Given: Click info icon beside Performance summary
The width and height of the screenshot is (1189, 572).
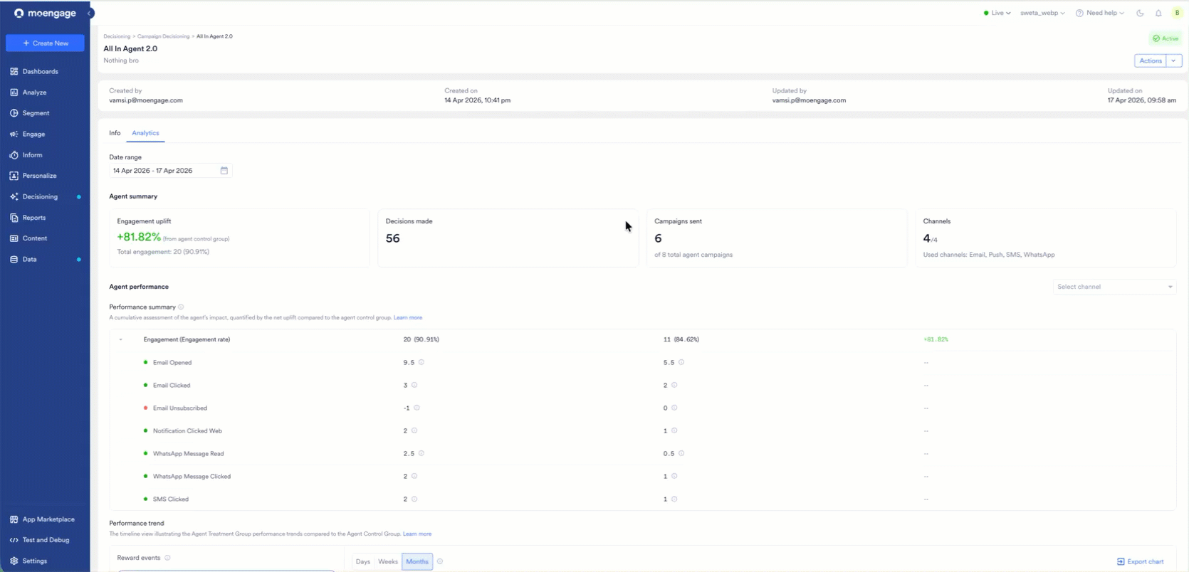Looking at the screenshot, I should click(181, 307).
